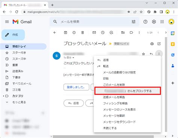
Task: Click the Gmail logo
Action: click(x=22, y=22)
